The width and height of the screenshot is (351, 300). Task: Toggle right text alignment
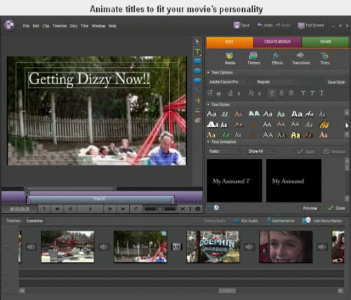(291, 93)
